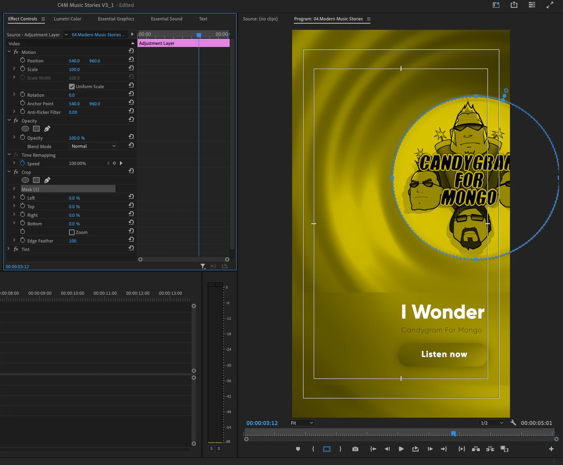Mark In point in Program monitor

[313, 449]
